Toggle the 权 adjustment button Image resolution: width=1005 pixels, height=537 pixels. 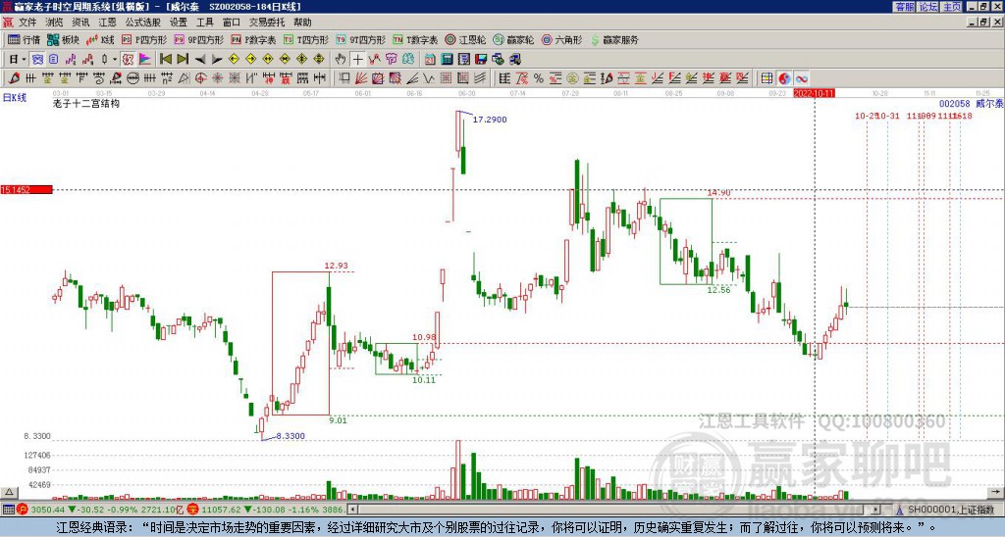128,60
